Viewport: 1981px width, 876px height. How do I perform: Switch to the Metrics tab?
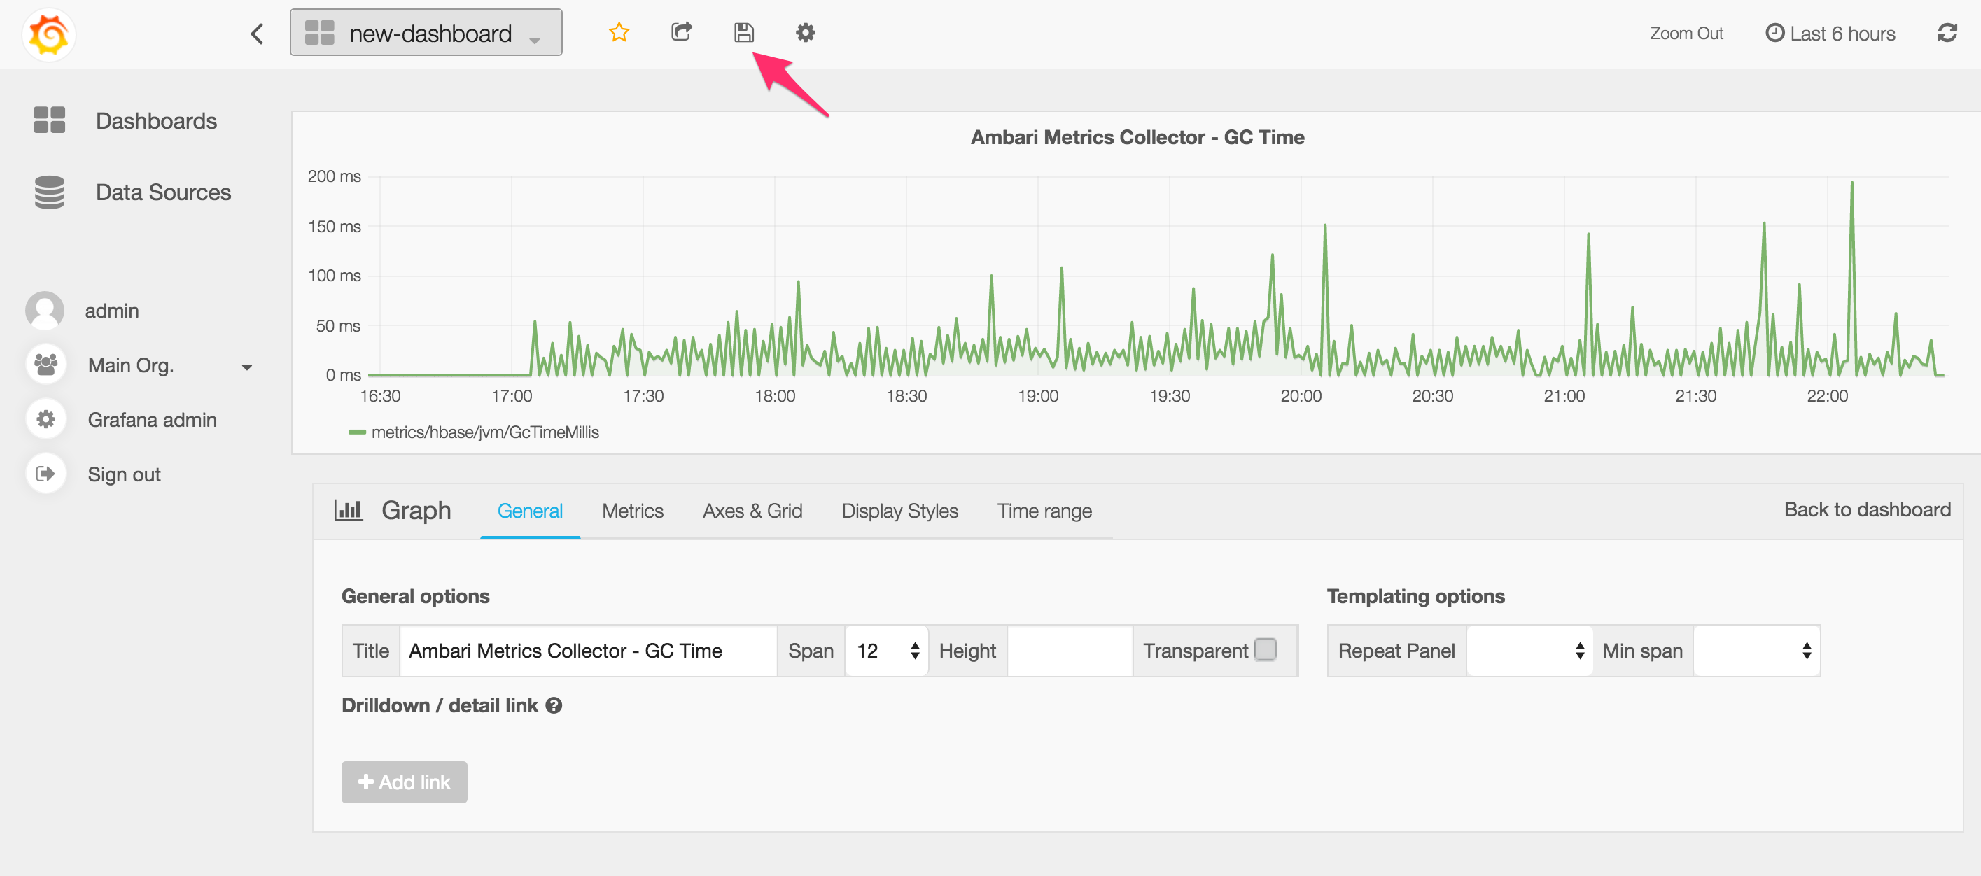pyautogui.click(x=632, y=511)
